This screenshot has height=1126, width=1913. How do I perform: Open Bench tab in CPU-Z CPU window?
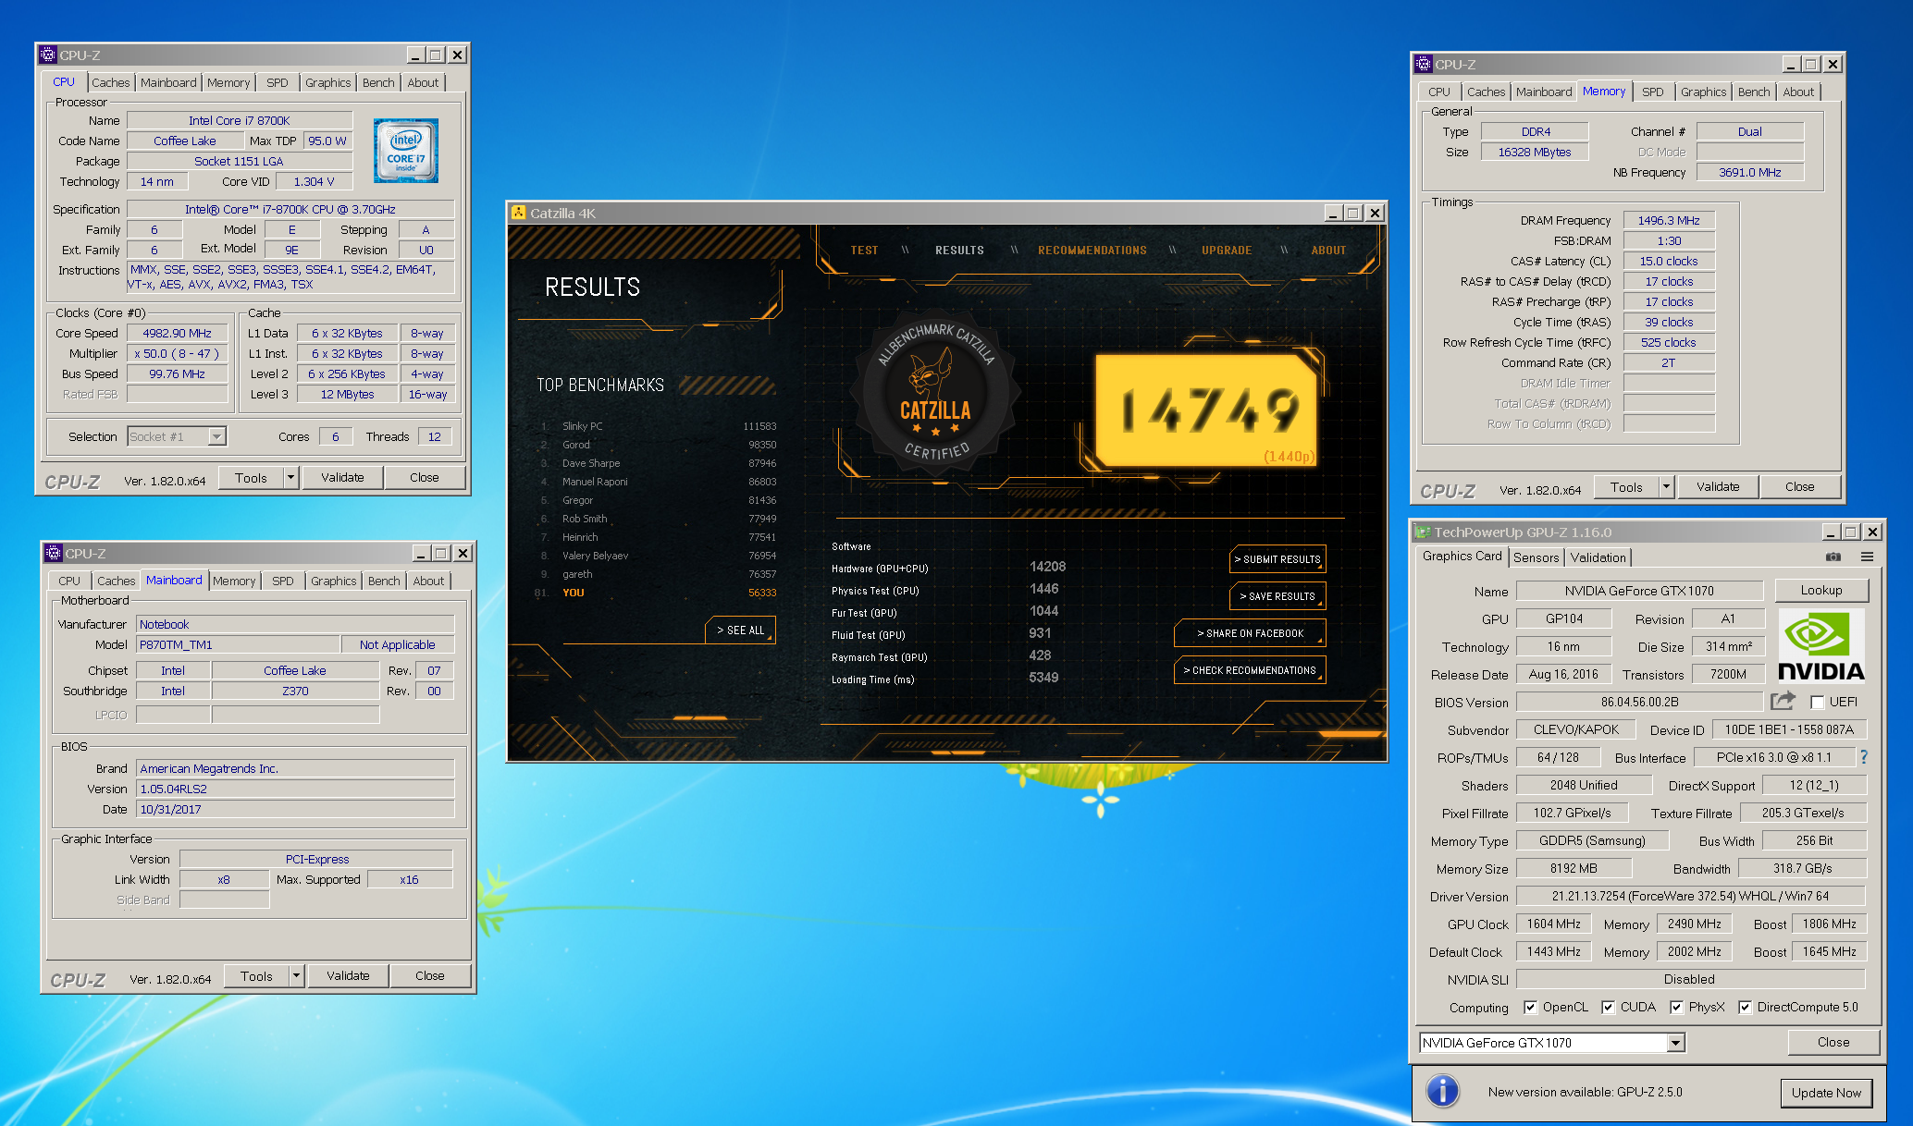[x=377, y=82]
